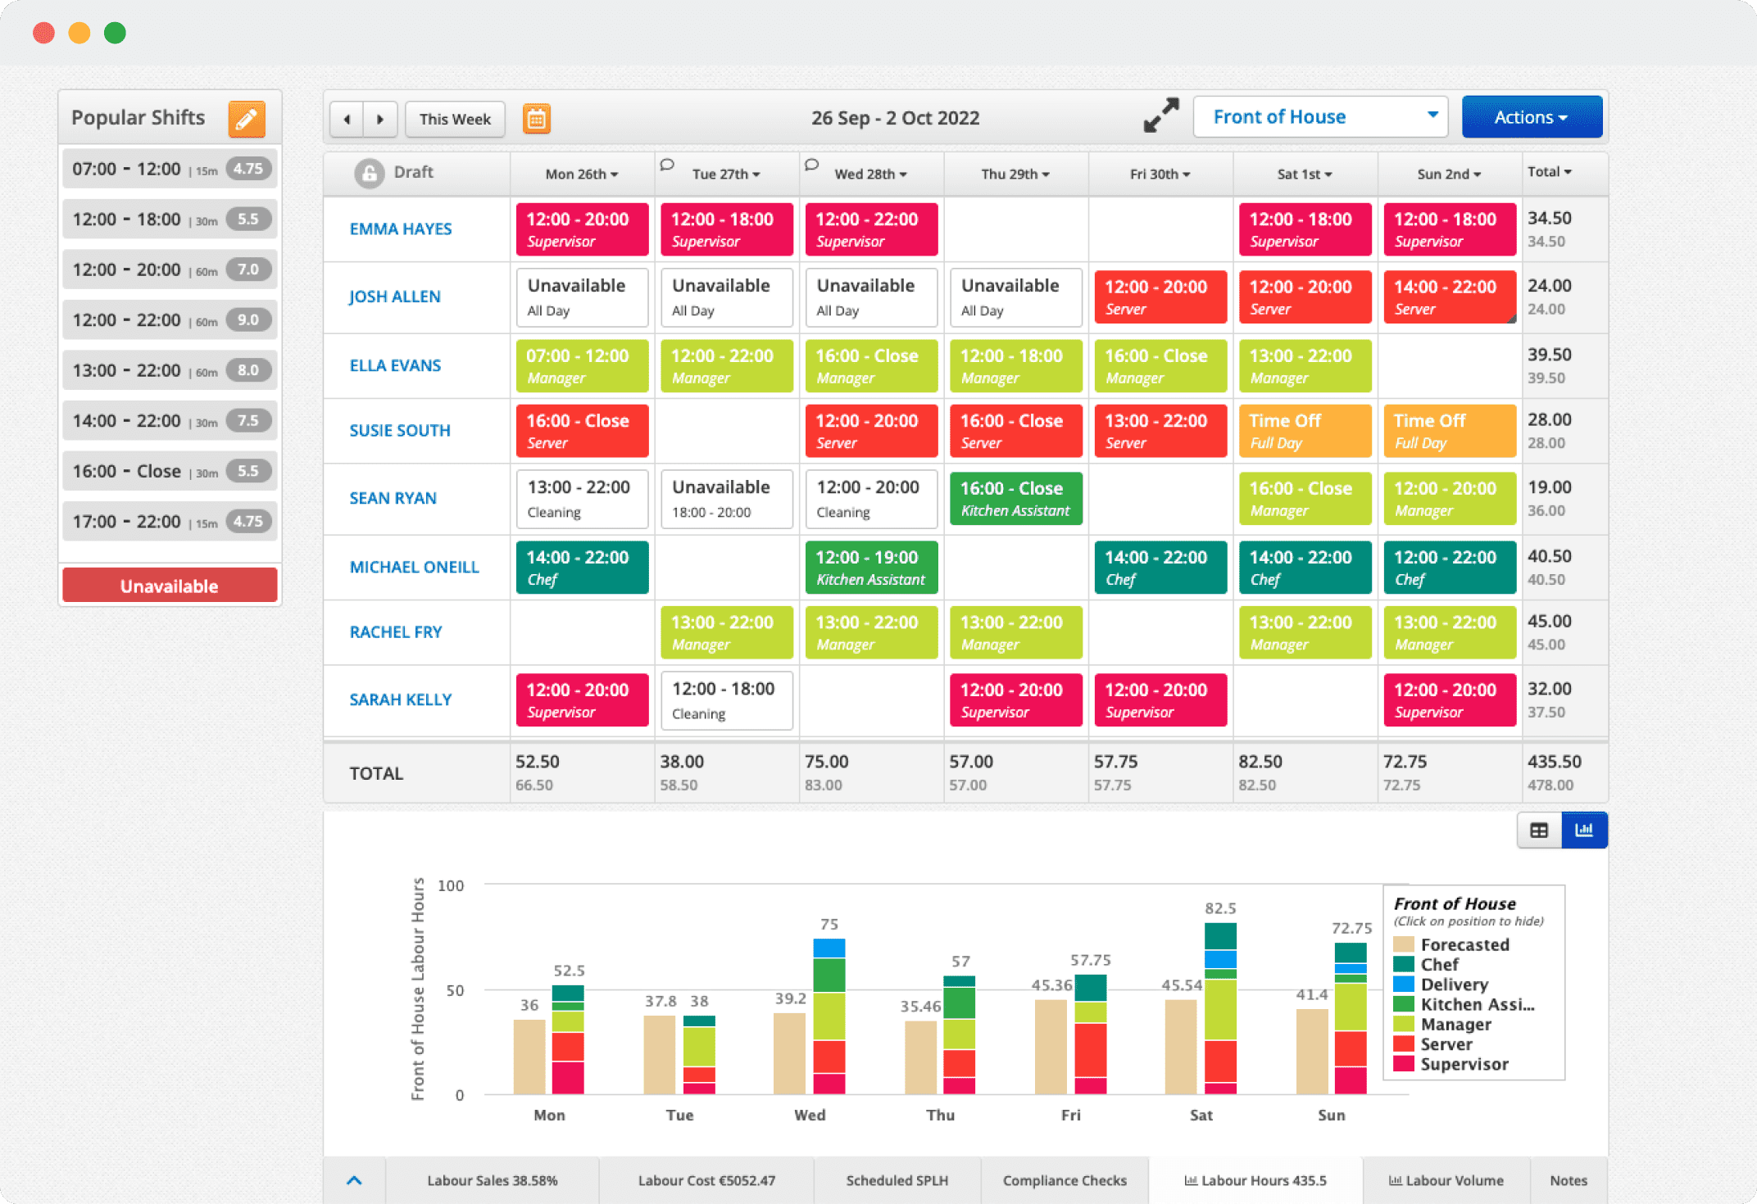Click the This Week button
This screenshot has width=1757, height=1204.
(x=454, y=117)
